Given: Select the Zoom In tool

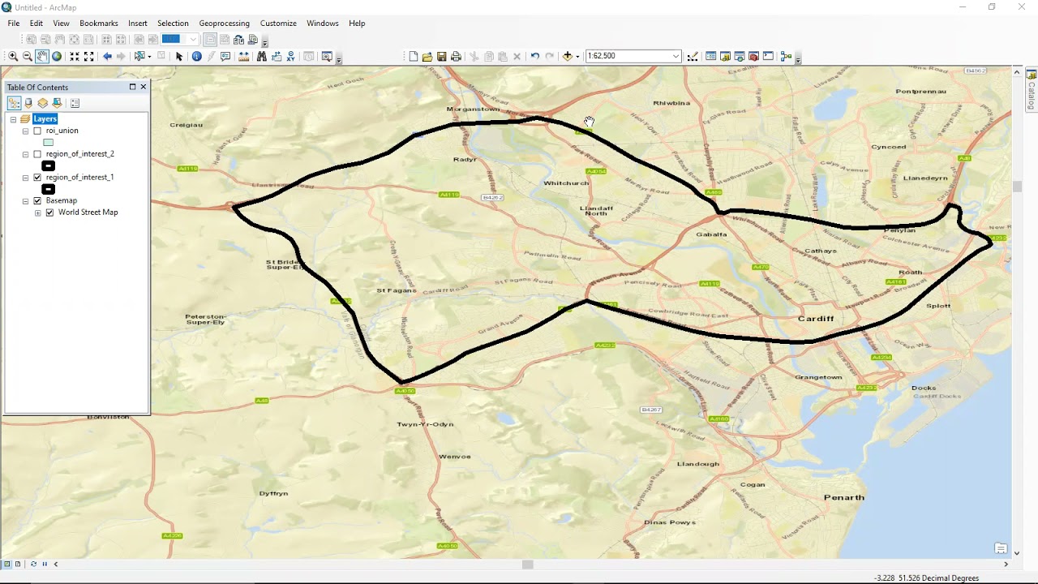Looking at the screenshot, I should click(x=13, y=56).
